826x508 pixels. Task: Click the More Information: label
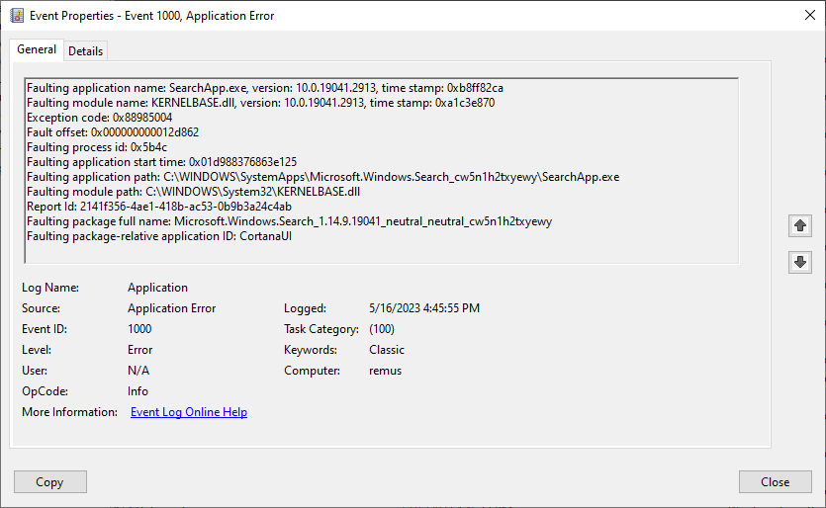[x=70, y=412]
